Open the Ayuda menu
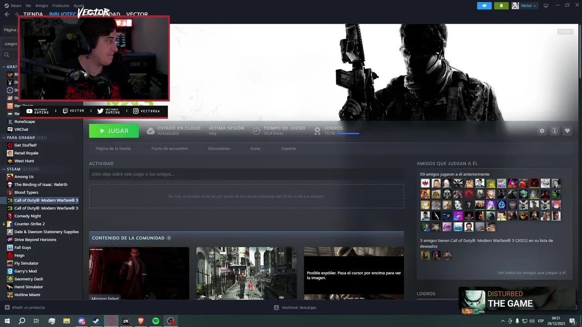Screen dimensions: 582x327 click(79, 5)
